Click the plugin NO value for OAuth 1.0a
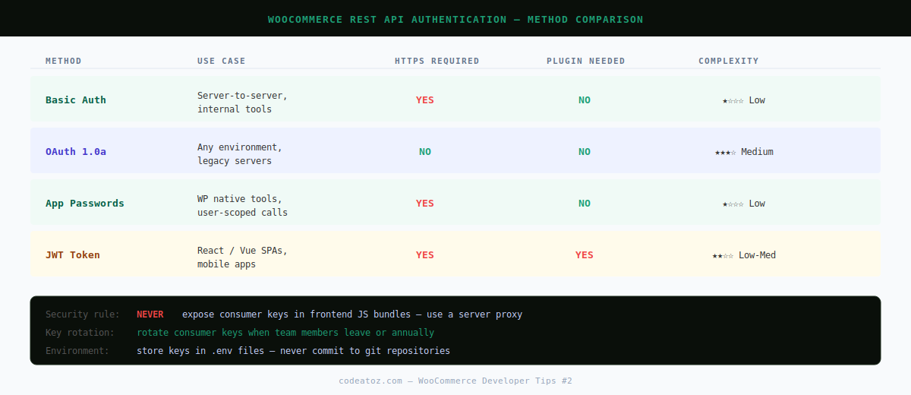Viewport: 911px width, 395px height. pyautogui.click(x=585, y=151)
